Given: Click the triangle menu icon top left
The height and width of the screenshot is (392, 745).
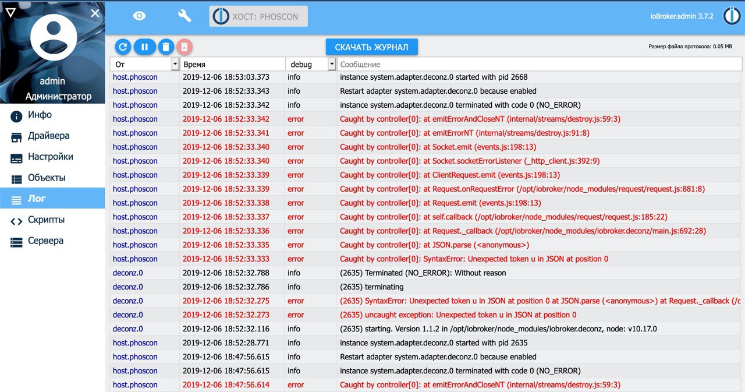Looking at the screenshot, I should 10,12.
